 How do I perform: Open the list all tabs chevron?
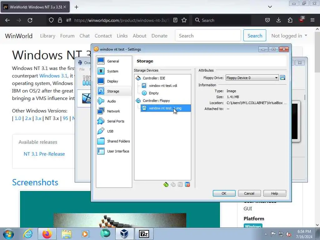click(270, 7)
